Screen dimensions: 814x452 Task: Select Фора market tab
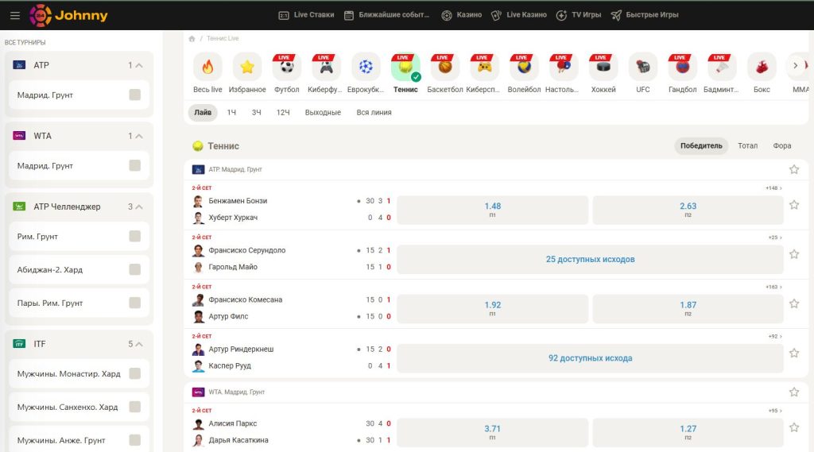pos(782,146)
